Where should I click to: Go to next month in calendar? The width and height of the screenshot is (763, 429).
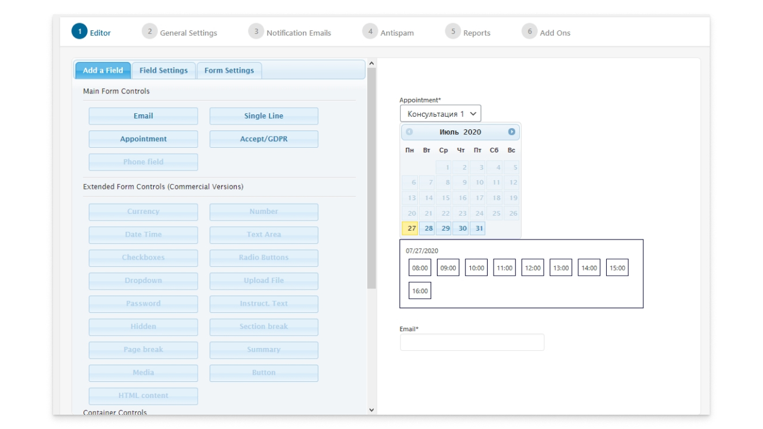coord(511,132)
